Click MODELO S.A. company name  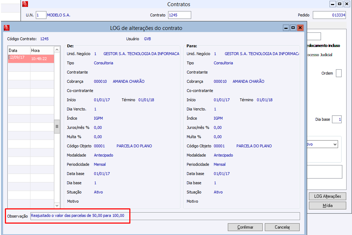[59, 15]
